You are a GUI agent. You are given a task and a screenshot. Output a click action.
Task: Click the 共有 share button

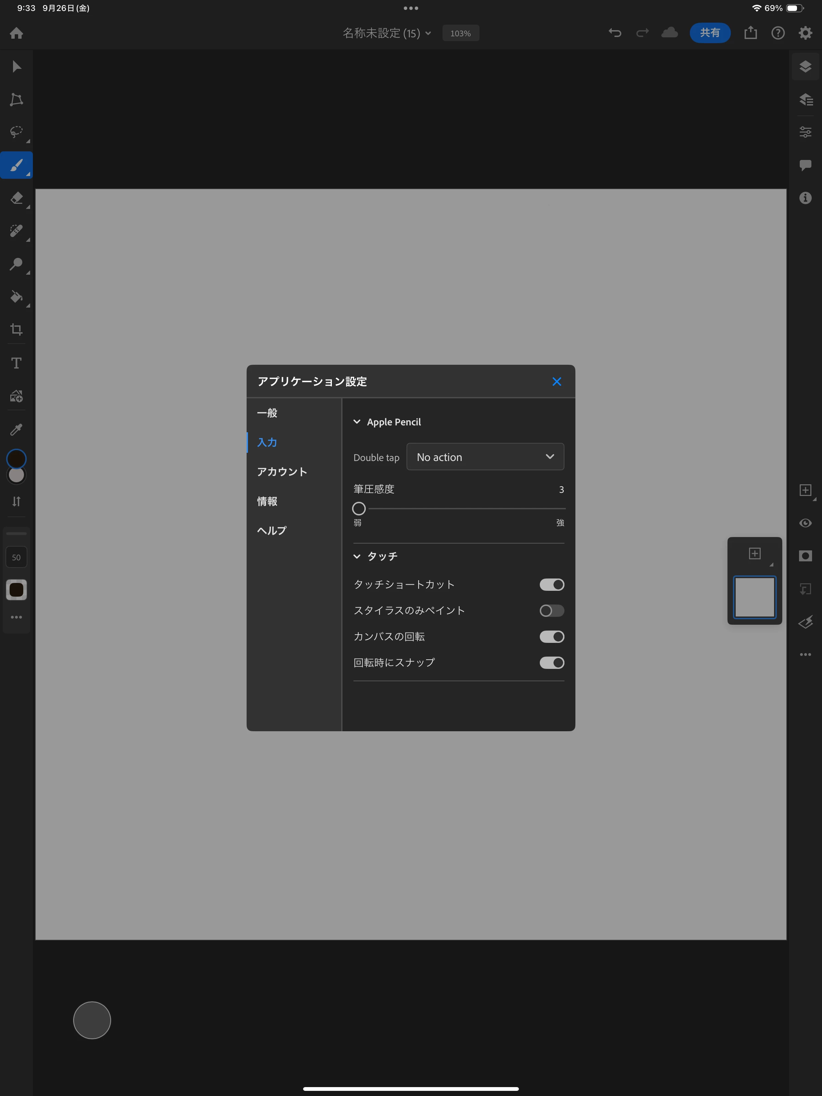point(710,33)
